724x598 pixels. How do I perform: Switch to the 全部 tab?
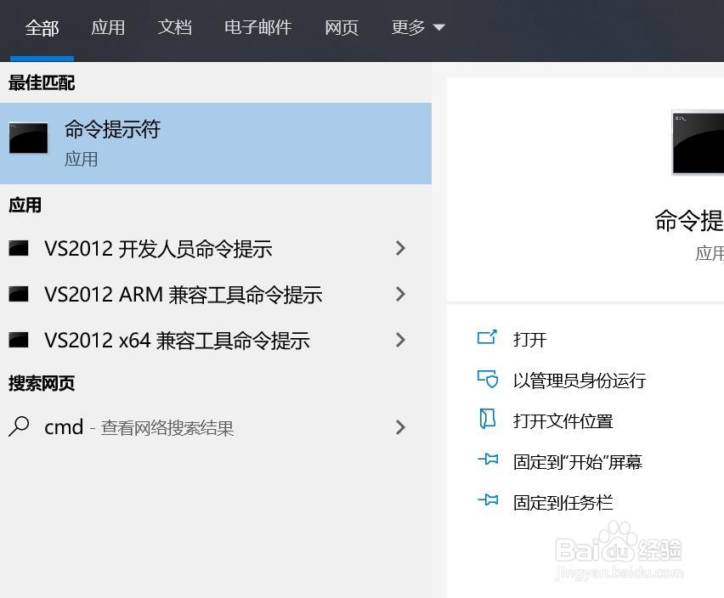42,28
